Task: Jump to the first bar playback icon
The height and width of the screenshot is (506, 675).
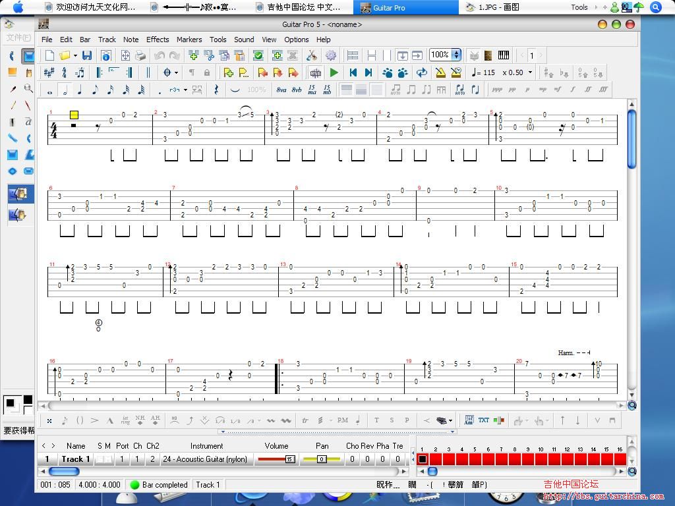Action: 353,72
